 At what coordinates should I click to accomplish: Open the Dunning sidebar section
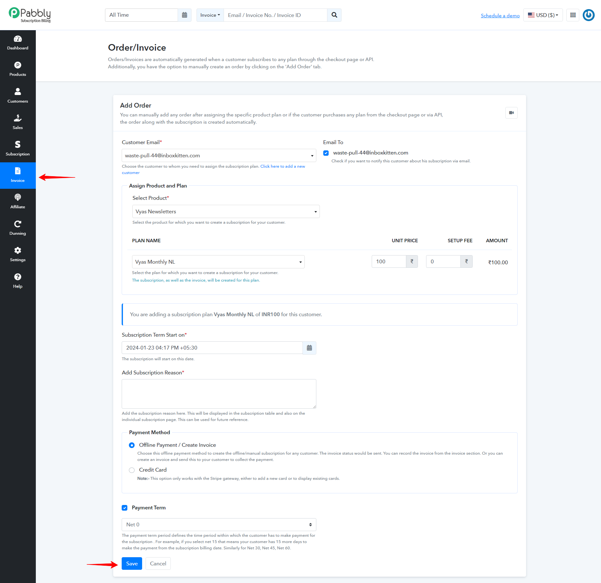(18, 228)
